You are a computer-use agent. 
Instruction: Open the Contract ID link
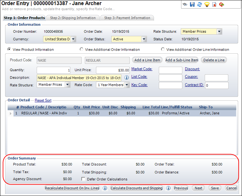tap(194, 85)
